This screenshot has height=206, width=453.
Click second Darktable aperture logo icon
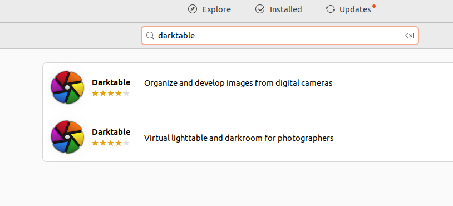pos(67,137)
